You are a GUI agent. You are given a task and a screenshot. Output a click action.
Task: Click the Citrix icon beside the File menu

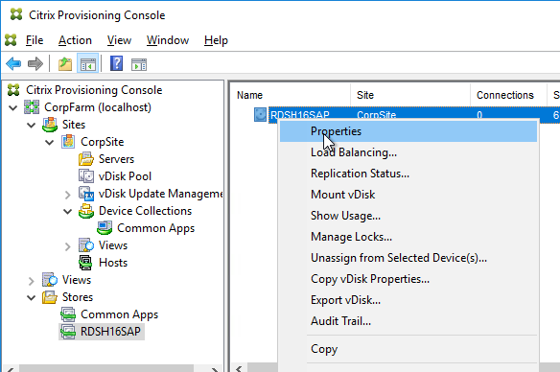(11, 40)
